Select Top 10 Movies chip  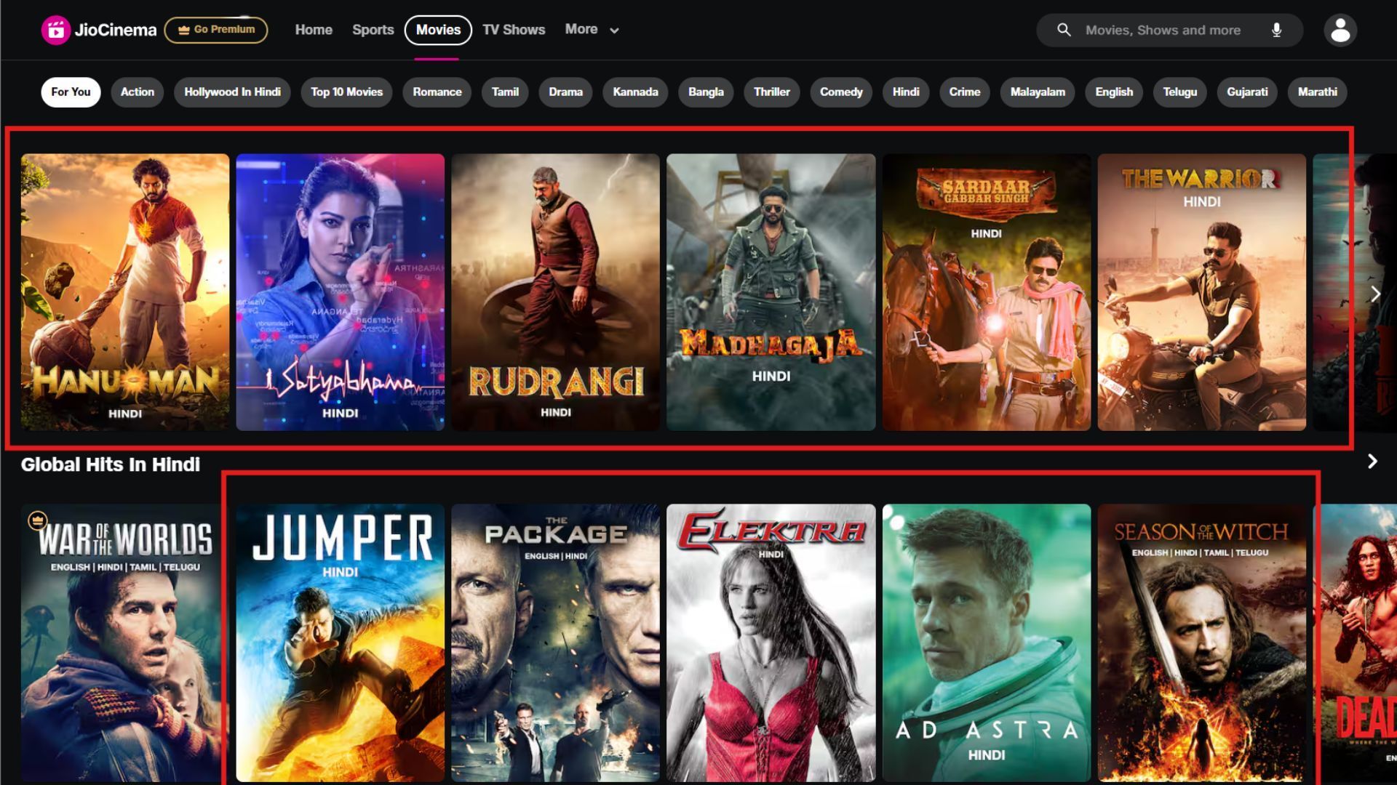coord(346,92)
